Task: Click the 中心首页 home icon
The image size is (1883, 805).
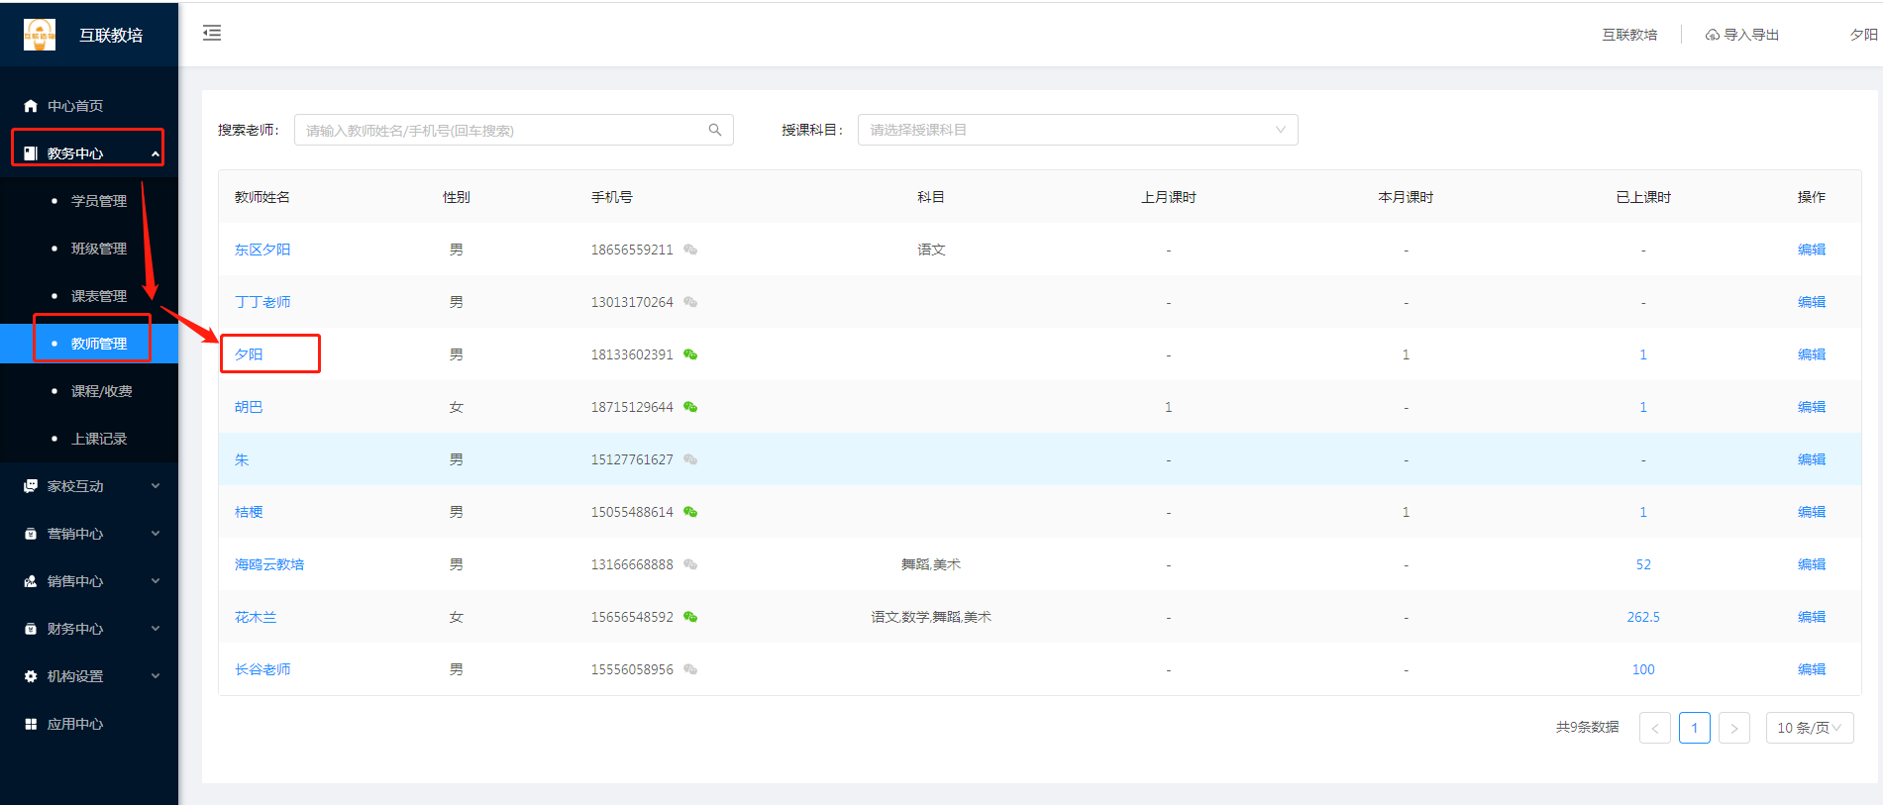Action: 31,106
